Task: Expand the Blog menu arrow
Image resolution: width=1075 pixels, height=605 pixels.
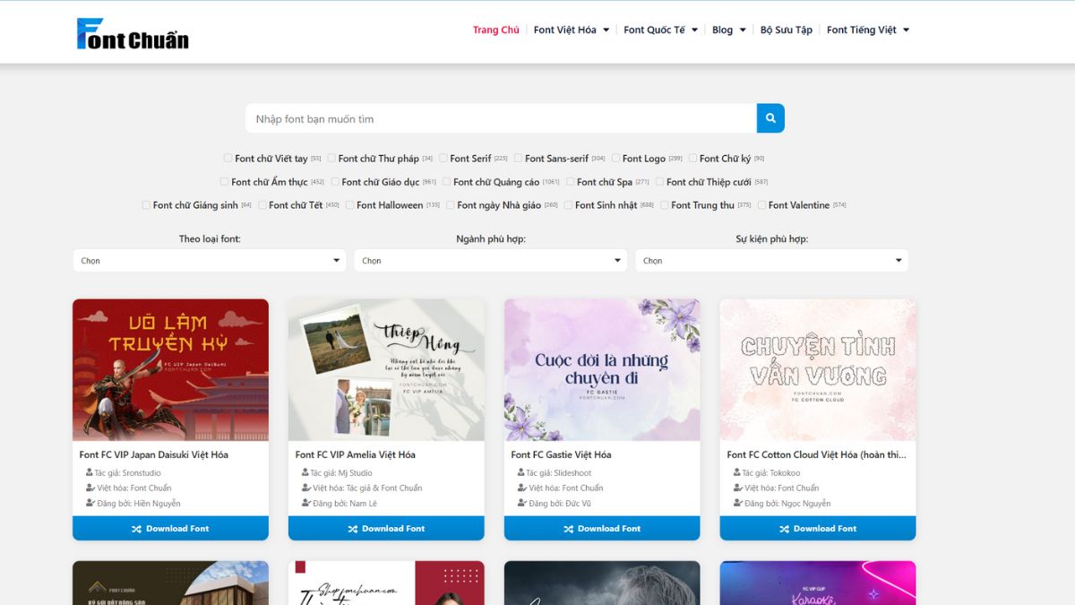Action: (742, 30)
